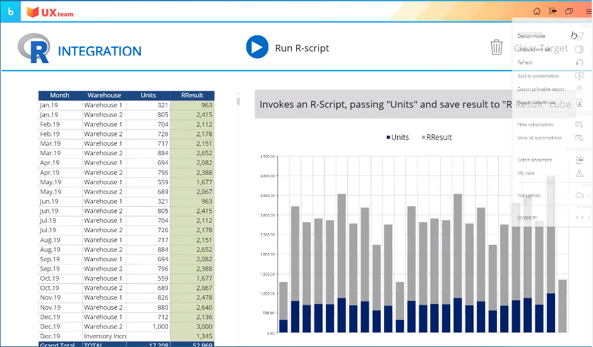Click the RResult cell showing 2,640
Screen dimensions: 593x347
click(192, 307)
